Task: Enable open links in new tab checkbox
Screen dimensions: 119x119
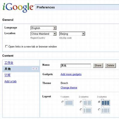Action: [x=6, y=46]
